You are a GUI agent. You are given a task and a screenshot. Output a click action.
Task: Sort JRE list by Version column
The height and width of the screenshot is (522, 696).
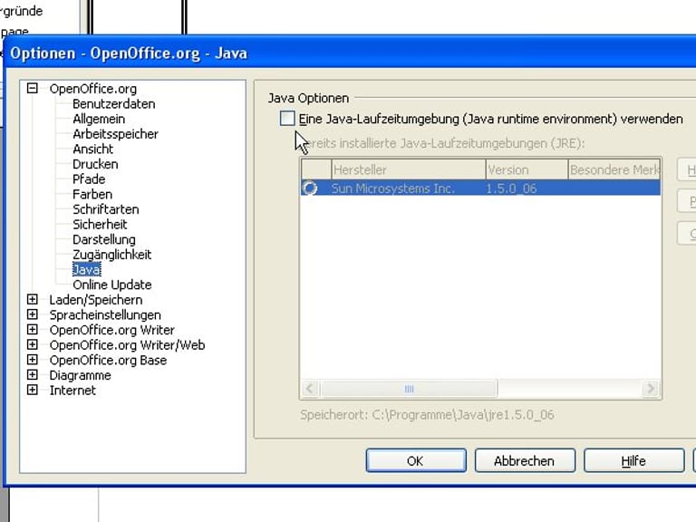pyautogui.click(x=527, y=169)
